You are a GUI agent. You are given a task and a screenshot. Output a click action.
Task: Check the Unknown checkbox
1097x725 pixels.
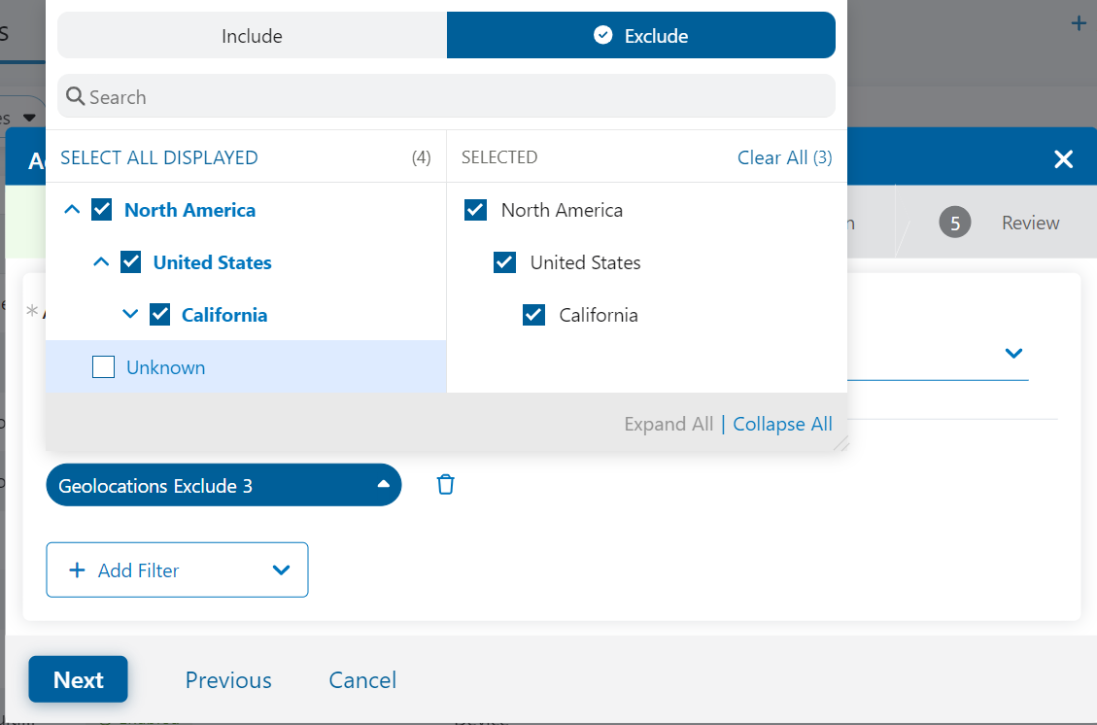pyautogui.click(x=103, y=367)
